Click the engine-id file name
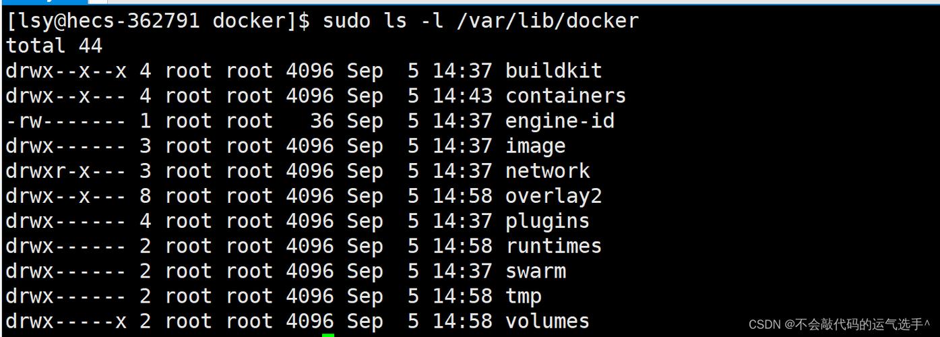940x337 pixels. [x=559, y=121]
